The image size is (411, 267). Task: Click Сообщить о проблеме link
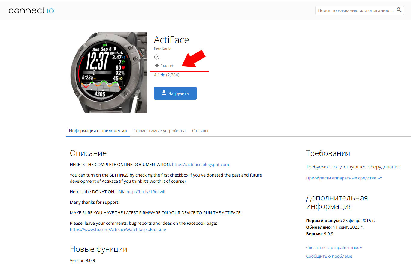(x=329, y=256)
